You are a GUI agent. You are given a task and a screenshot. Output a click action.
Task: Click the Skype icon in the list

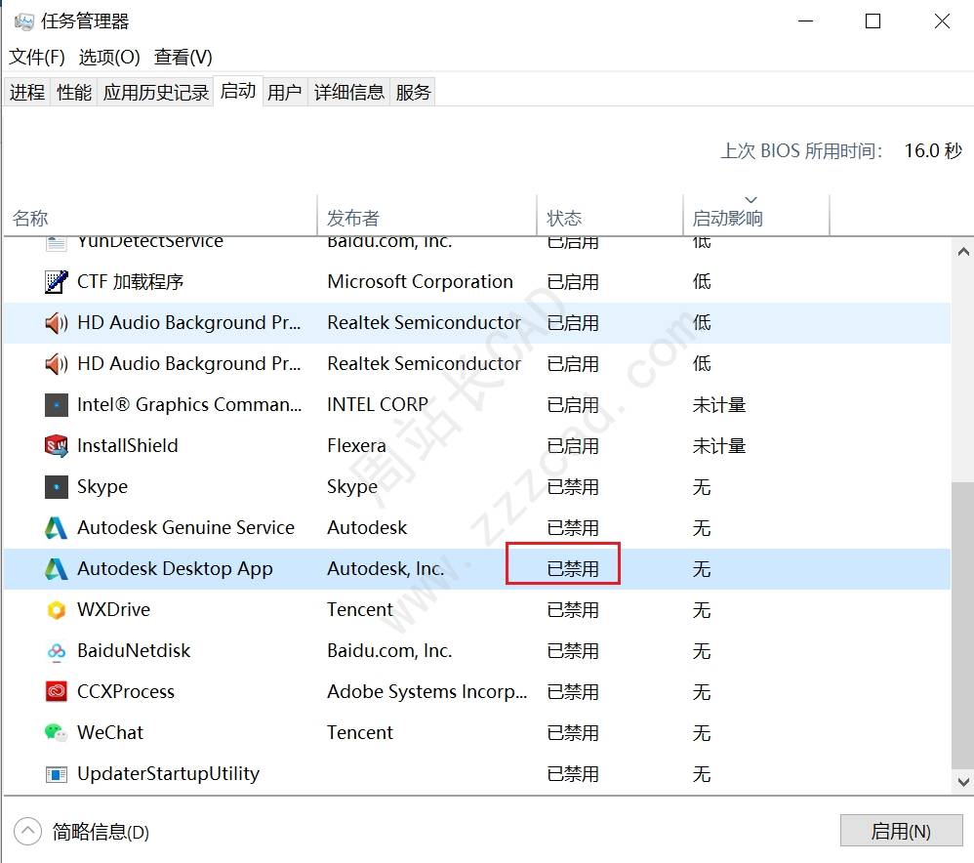coord(57,486)
